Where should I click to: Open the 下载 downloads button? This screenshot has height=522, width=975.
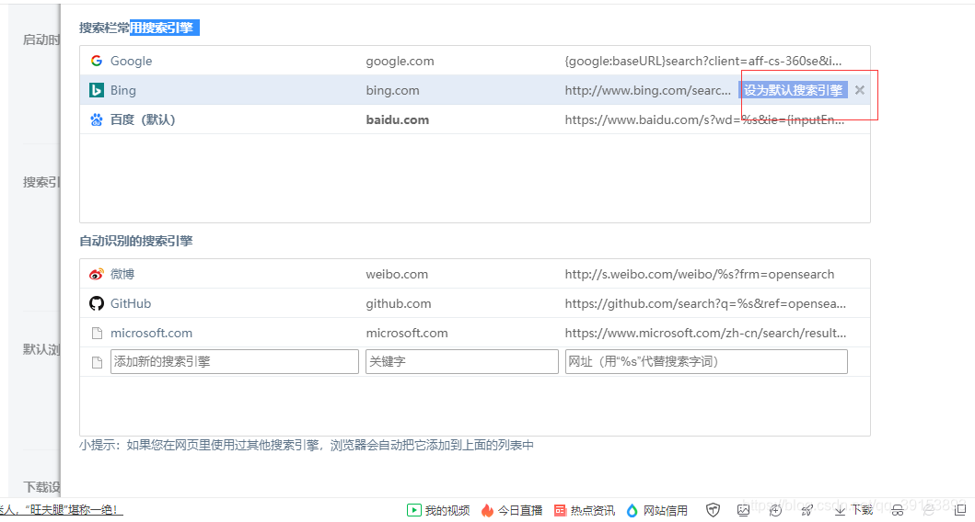853,510
